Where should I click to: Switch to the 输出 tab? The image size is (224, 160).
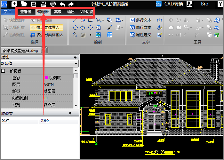[71, 12]
